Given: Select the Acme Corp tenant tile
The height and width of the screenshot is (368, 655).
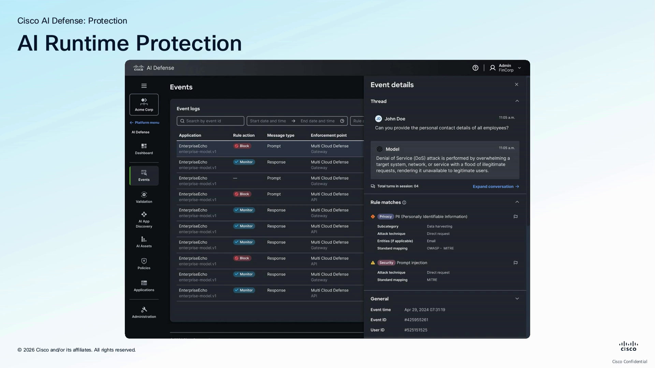Looking at the screenshot, I should coord(144,105).
